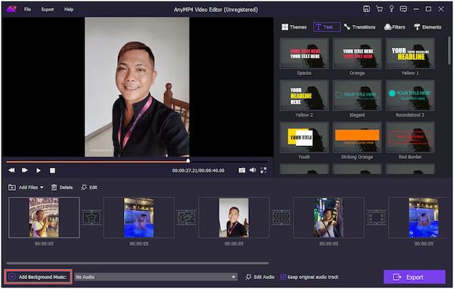454x289 pixels.
Task: Toggle Keep original audio track checkbox
Action: pos(283,277)
